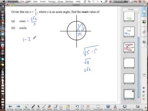Open the Help menu

pos(78,2)
